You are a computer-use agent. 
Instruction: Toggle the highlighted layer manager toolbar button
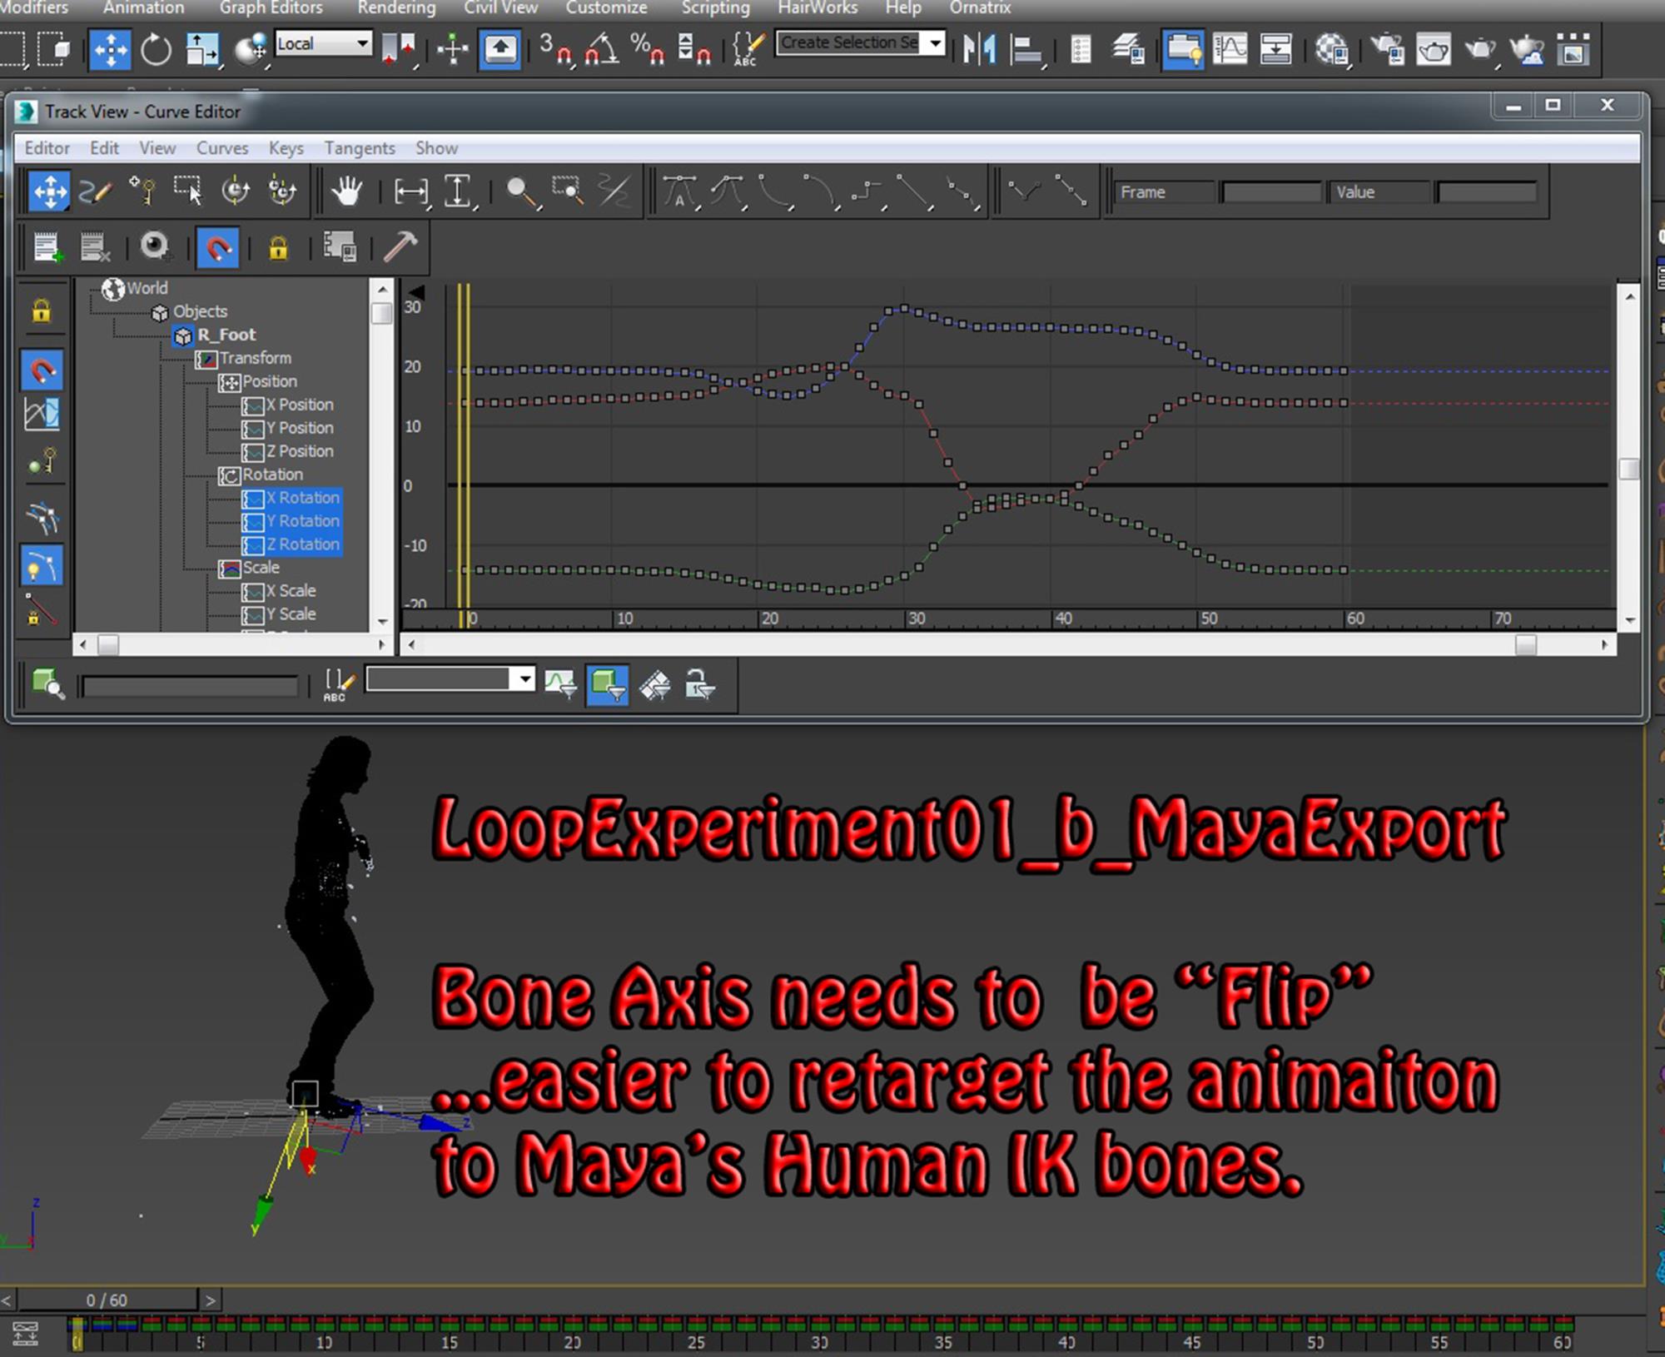coord(1183,48)
